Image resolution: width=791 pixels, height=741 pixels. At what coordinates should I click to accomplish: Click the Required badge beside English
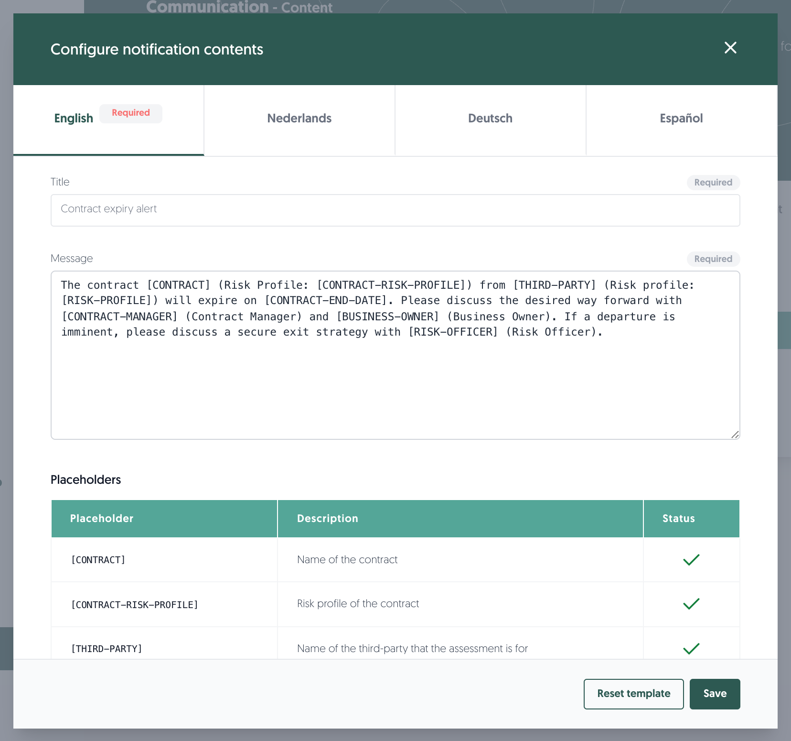(131, 113)
